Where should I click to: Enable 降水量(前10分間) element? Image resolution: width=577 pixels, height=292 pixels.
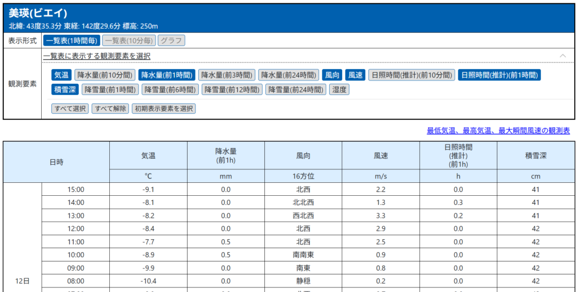point(105,75)
